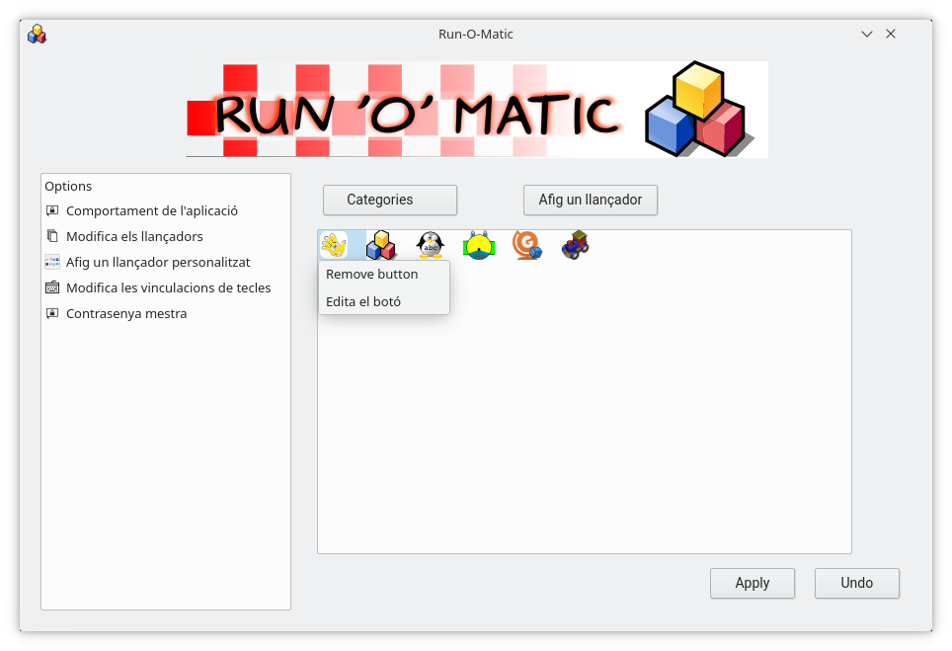Screen dimensions: 952x651
Task: Choose Remove button from context menu
Action: point(372,275)
